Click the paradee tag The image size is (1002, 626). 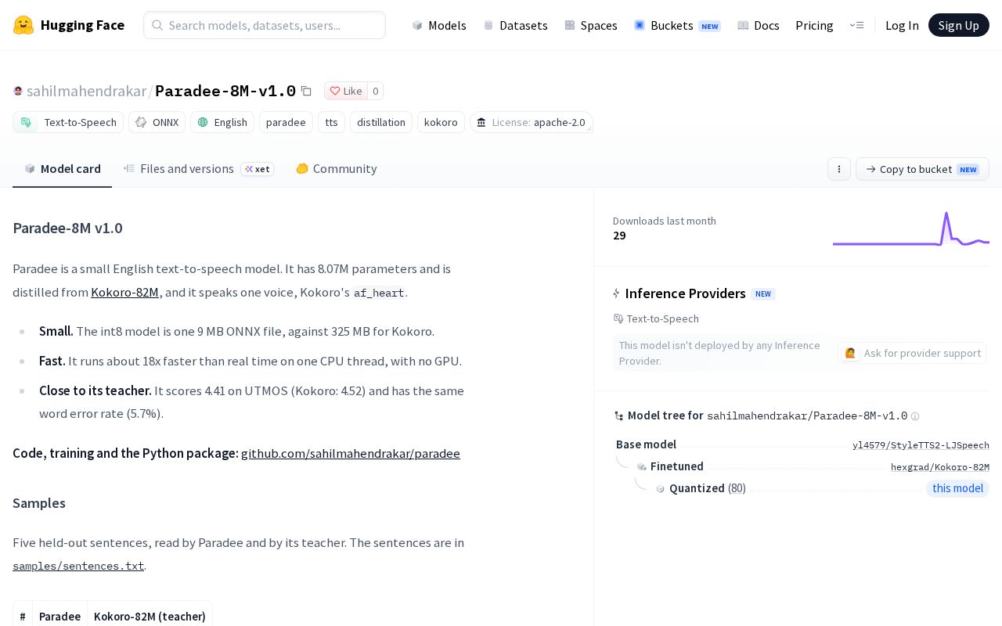pos(286,122)
